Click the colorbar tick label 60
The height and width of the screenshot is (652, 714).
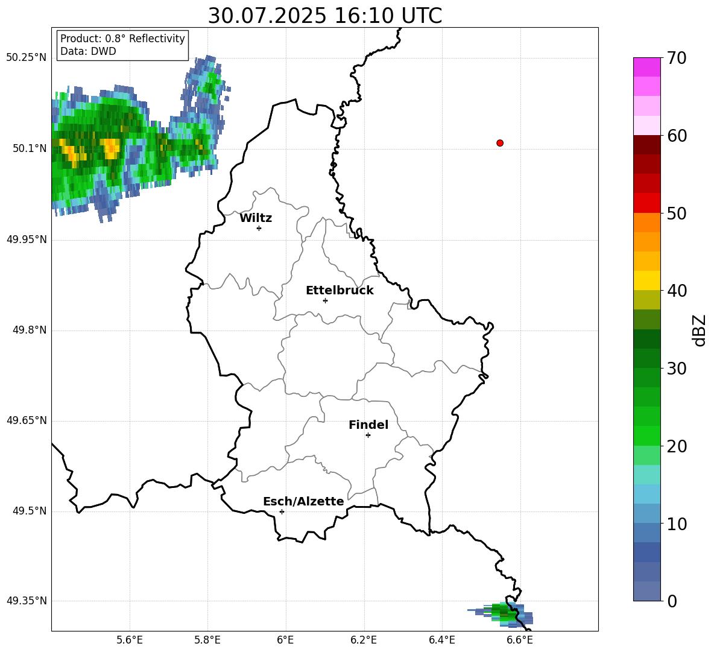click(x=677, y=136)
